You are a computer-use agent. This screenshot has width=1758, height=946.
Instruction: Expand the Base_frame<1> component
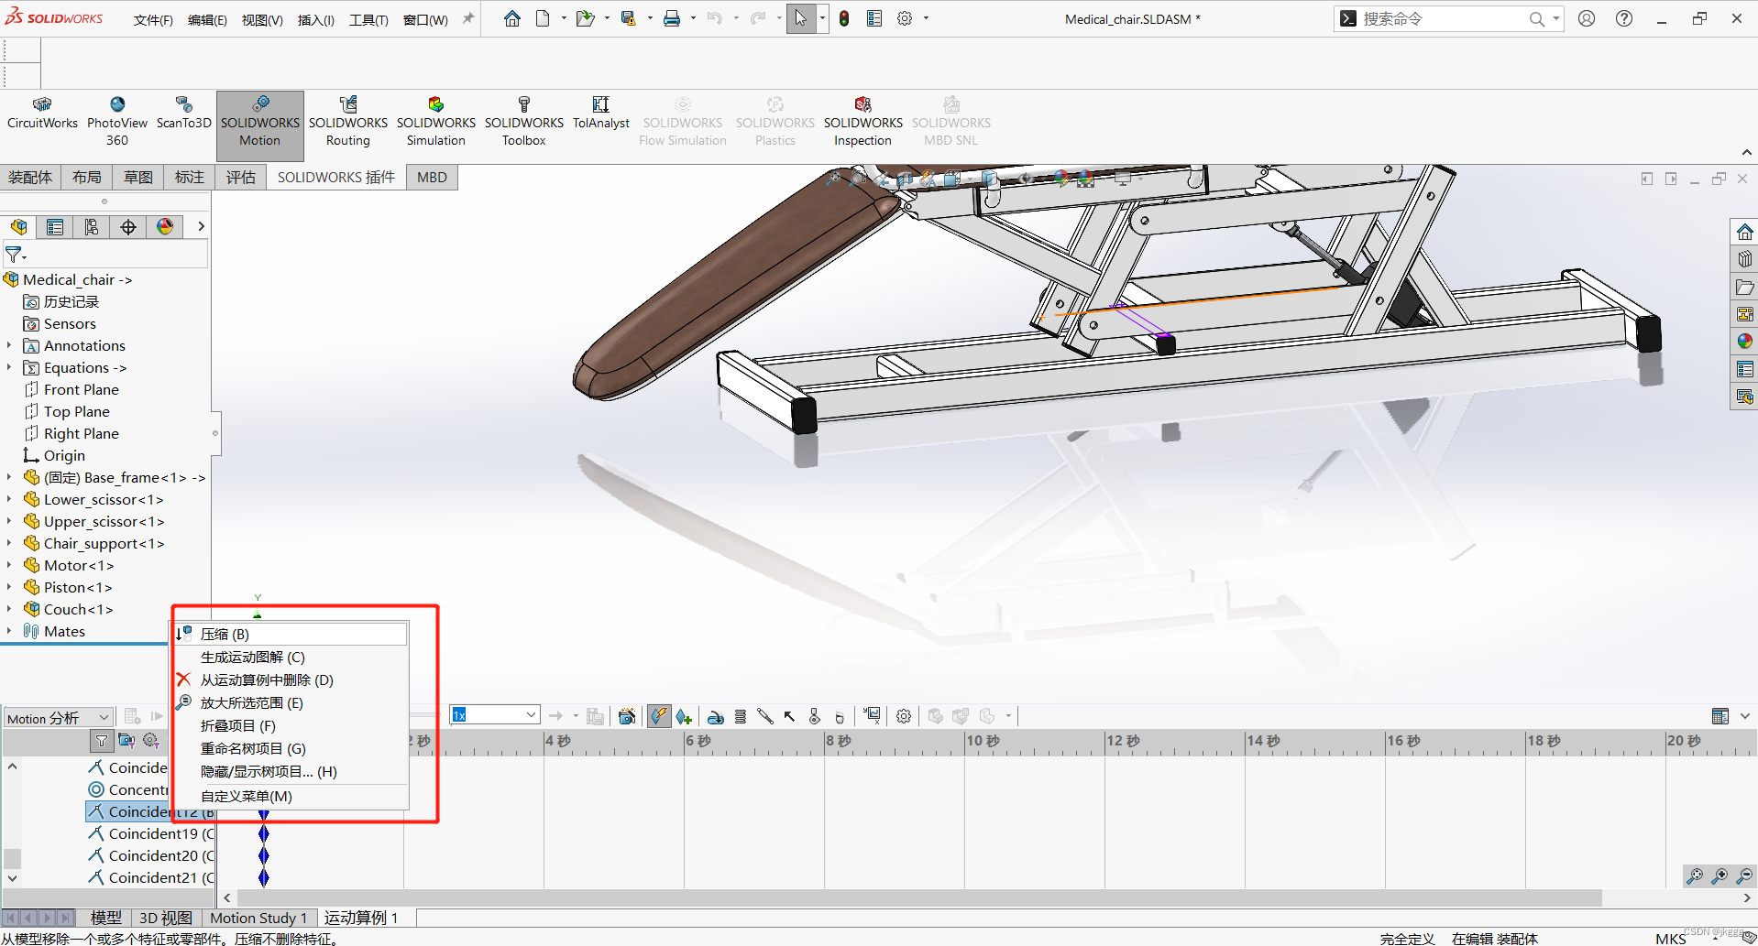tap(9, 477)
